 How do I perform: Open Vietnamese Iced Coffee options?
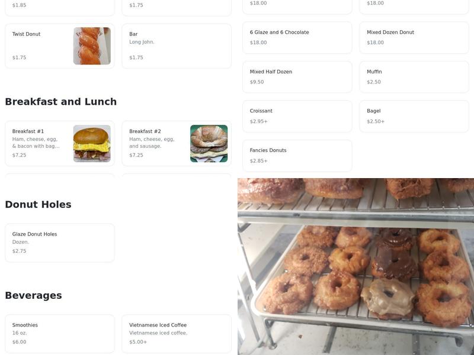point(177,334)
